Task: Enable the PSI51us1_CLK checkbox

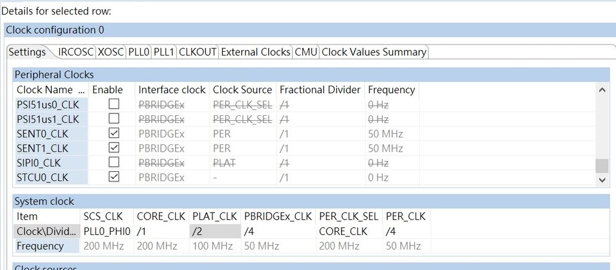Action: tap(113, 119)
